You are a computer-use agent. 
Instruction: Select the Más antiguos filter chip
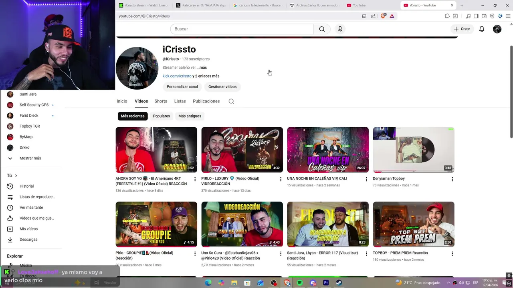click(x=190, y=116)
